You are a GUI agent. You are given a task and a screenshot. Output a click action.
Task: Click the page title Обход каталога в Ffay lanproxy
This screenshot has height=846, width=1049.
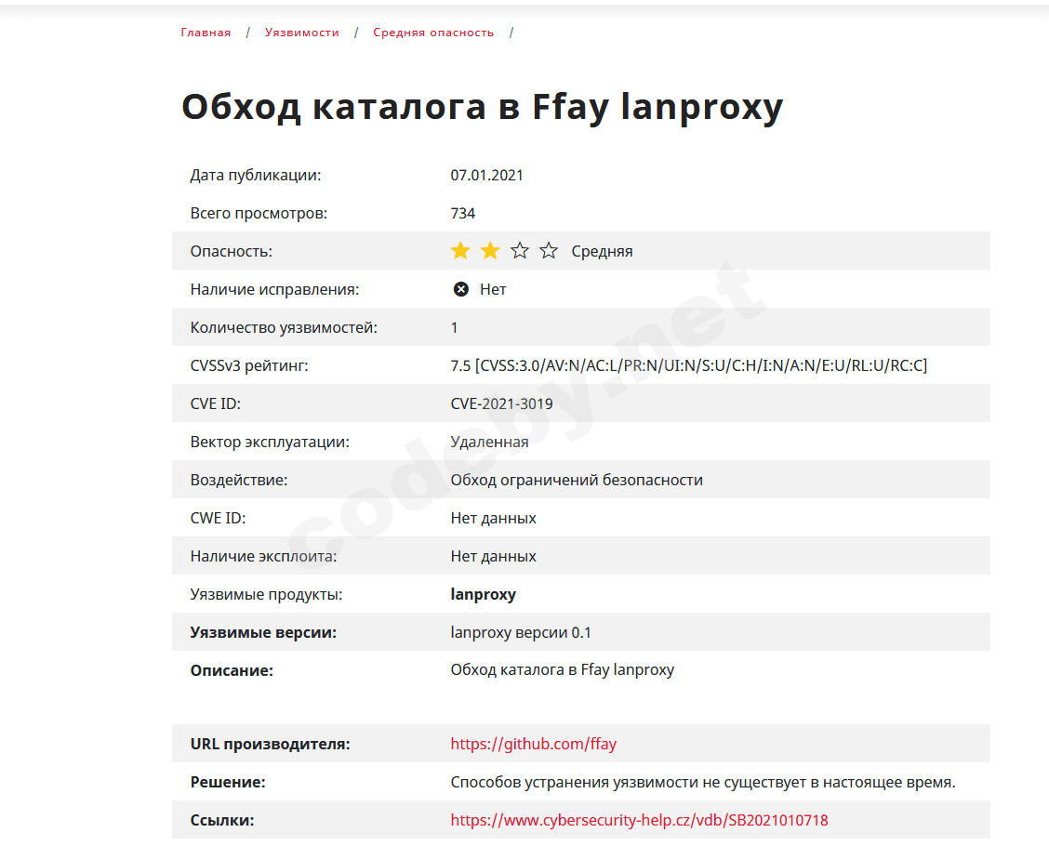coord(483,108)
